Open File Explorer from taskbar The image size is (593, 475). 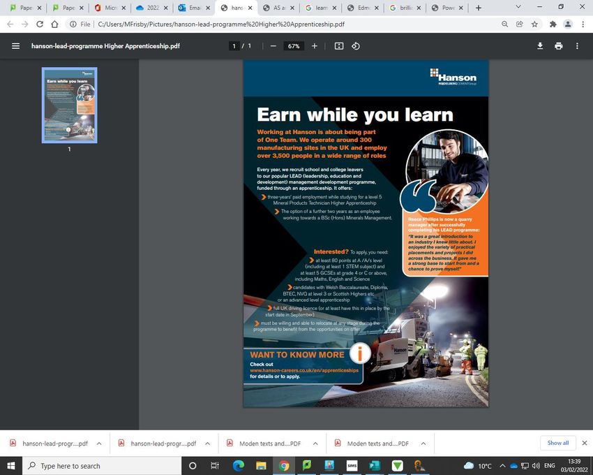(x=261, y=466)
